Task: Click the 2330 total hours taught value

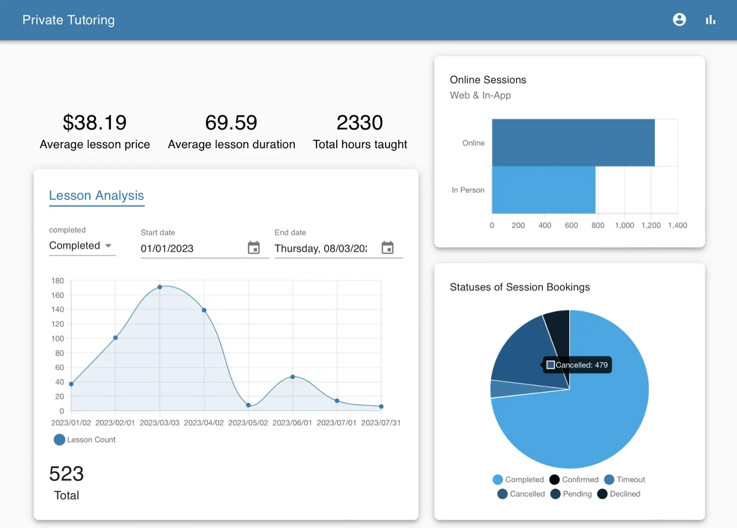Action: [360, 122]
